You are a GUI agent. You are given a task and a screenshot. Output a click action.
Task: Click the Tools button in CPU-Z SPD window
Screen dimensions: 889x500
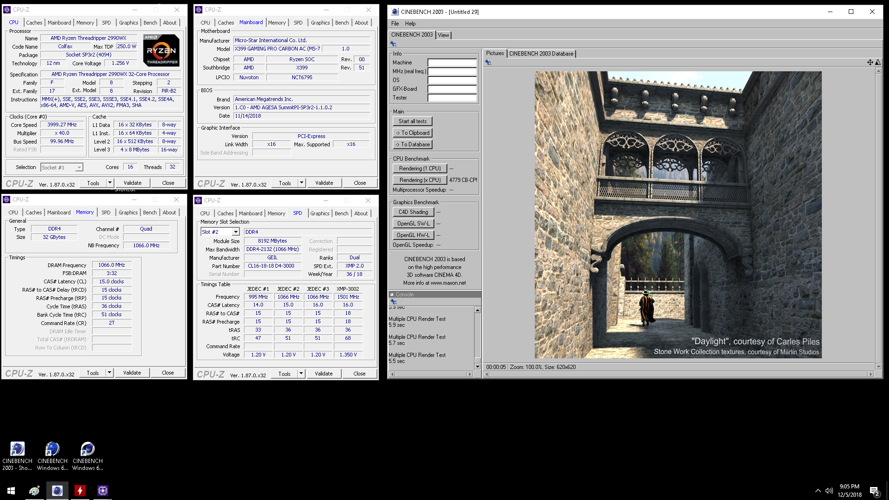(x=284, y=374)
